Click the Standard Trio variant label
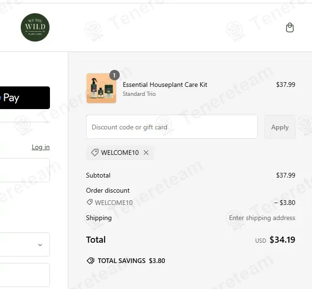312x289 pixels. point(139,94)
